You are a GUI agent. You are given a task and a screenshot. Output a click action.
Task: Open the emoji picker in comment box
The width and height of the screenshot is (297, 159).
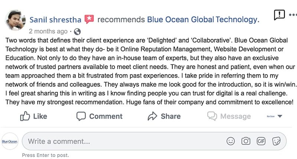pos(231,141)
